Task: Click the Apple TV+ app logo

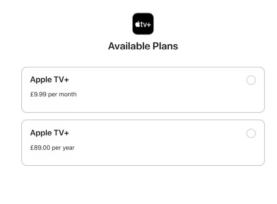Action: (x=143, y=24)
